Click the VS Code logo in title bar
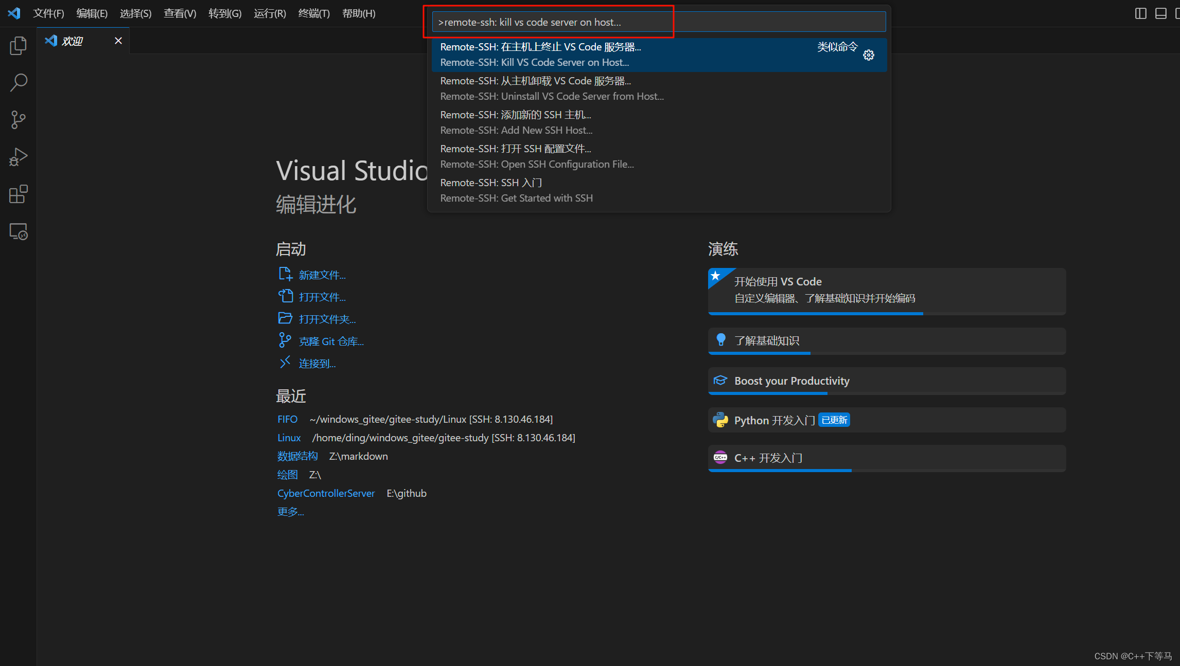The height and width of the screenshot is (666, 1180). (x=14, y=13)
